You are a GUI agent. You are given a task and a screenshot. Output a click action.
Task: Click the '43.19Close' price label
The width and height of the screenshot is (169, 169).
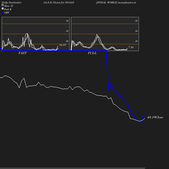[x=155, y=117]
